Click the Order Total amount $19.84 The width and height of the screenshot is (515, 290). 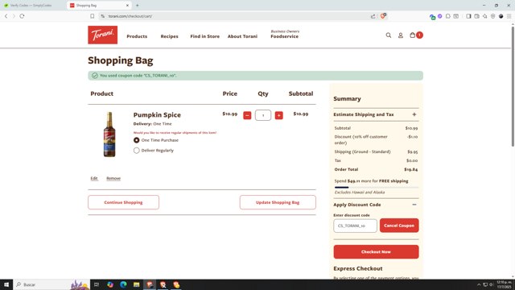[x=411, y=169]
